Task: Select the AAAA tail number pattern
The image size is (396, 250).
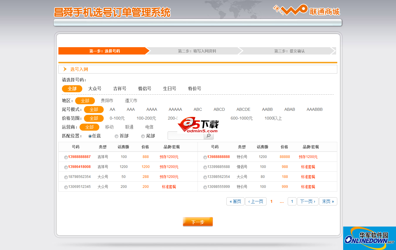Action: point(151,109)
